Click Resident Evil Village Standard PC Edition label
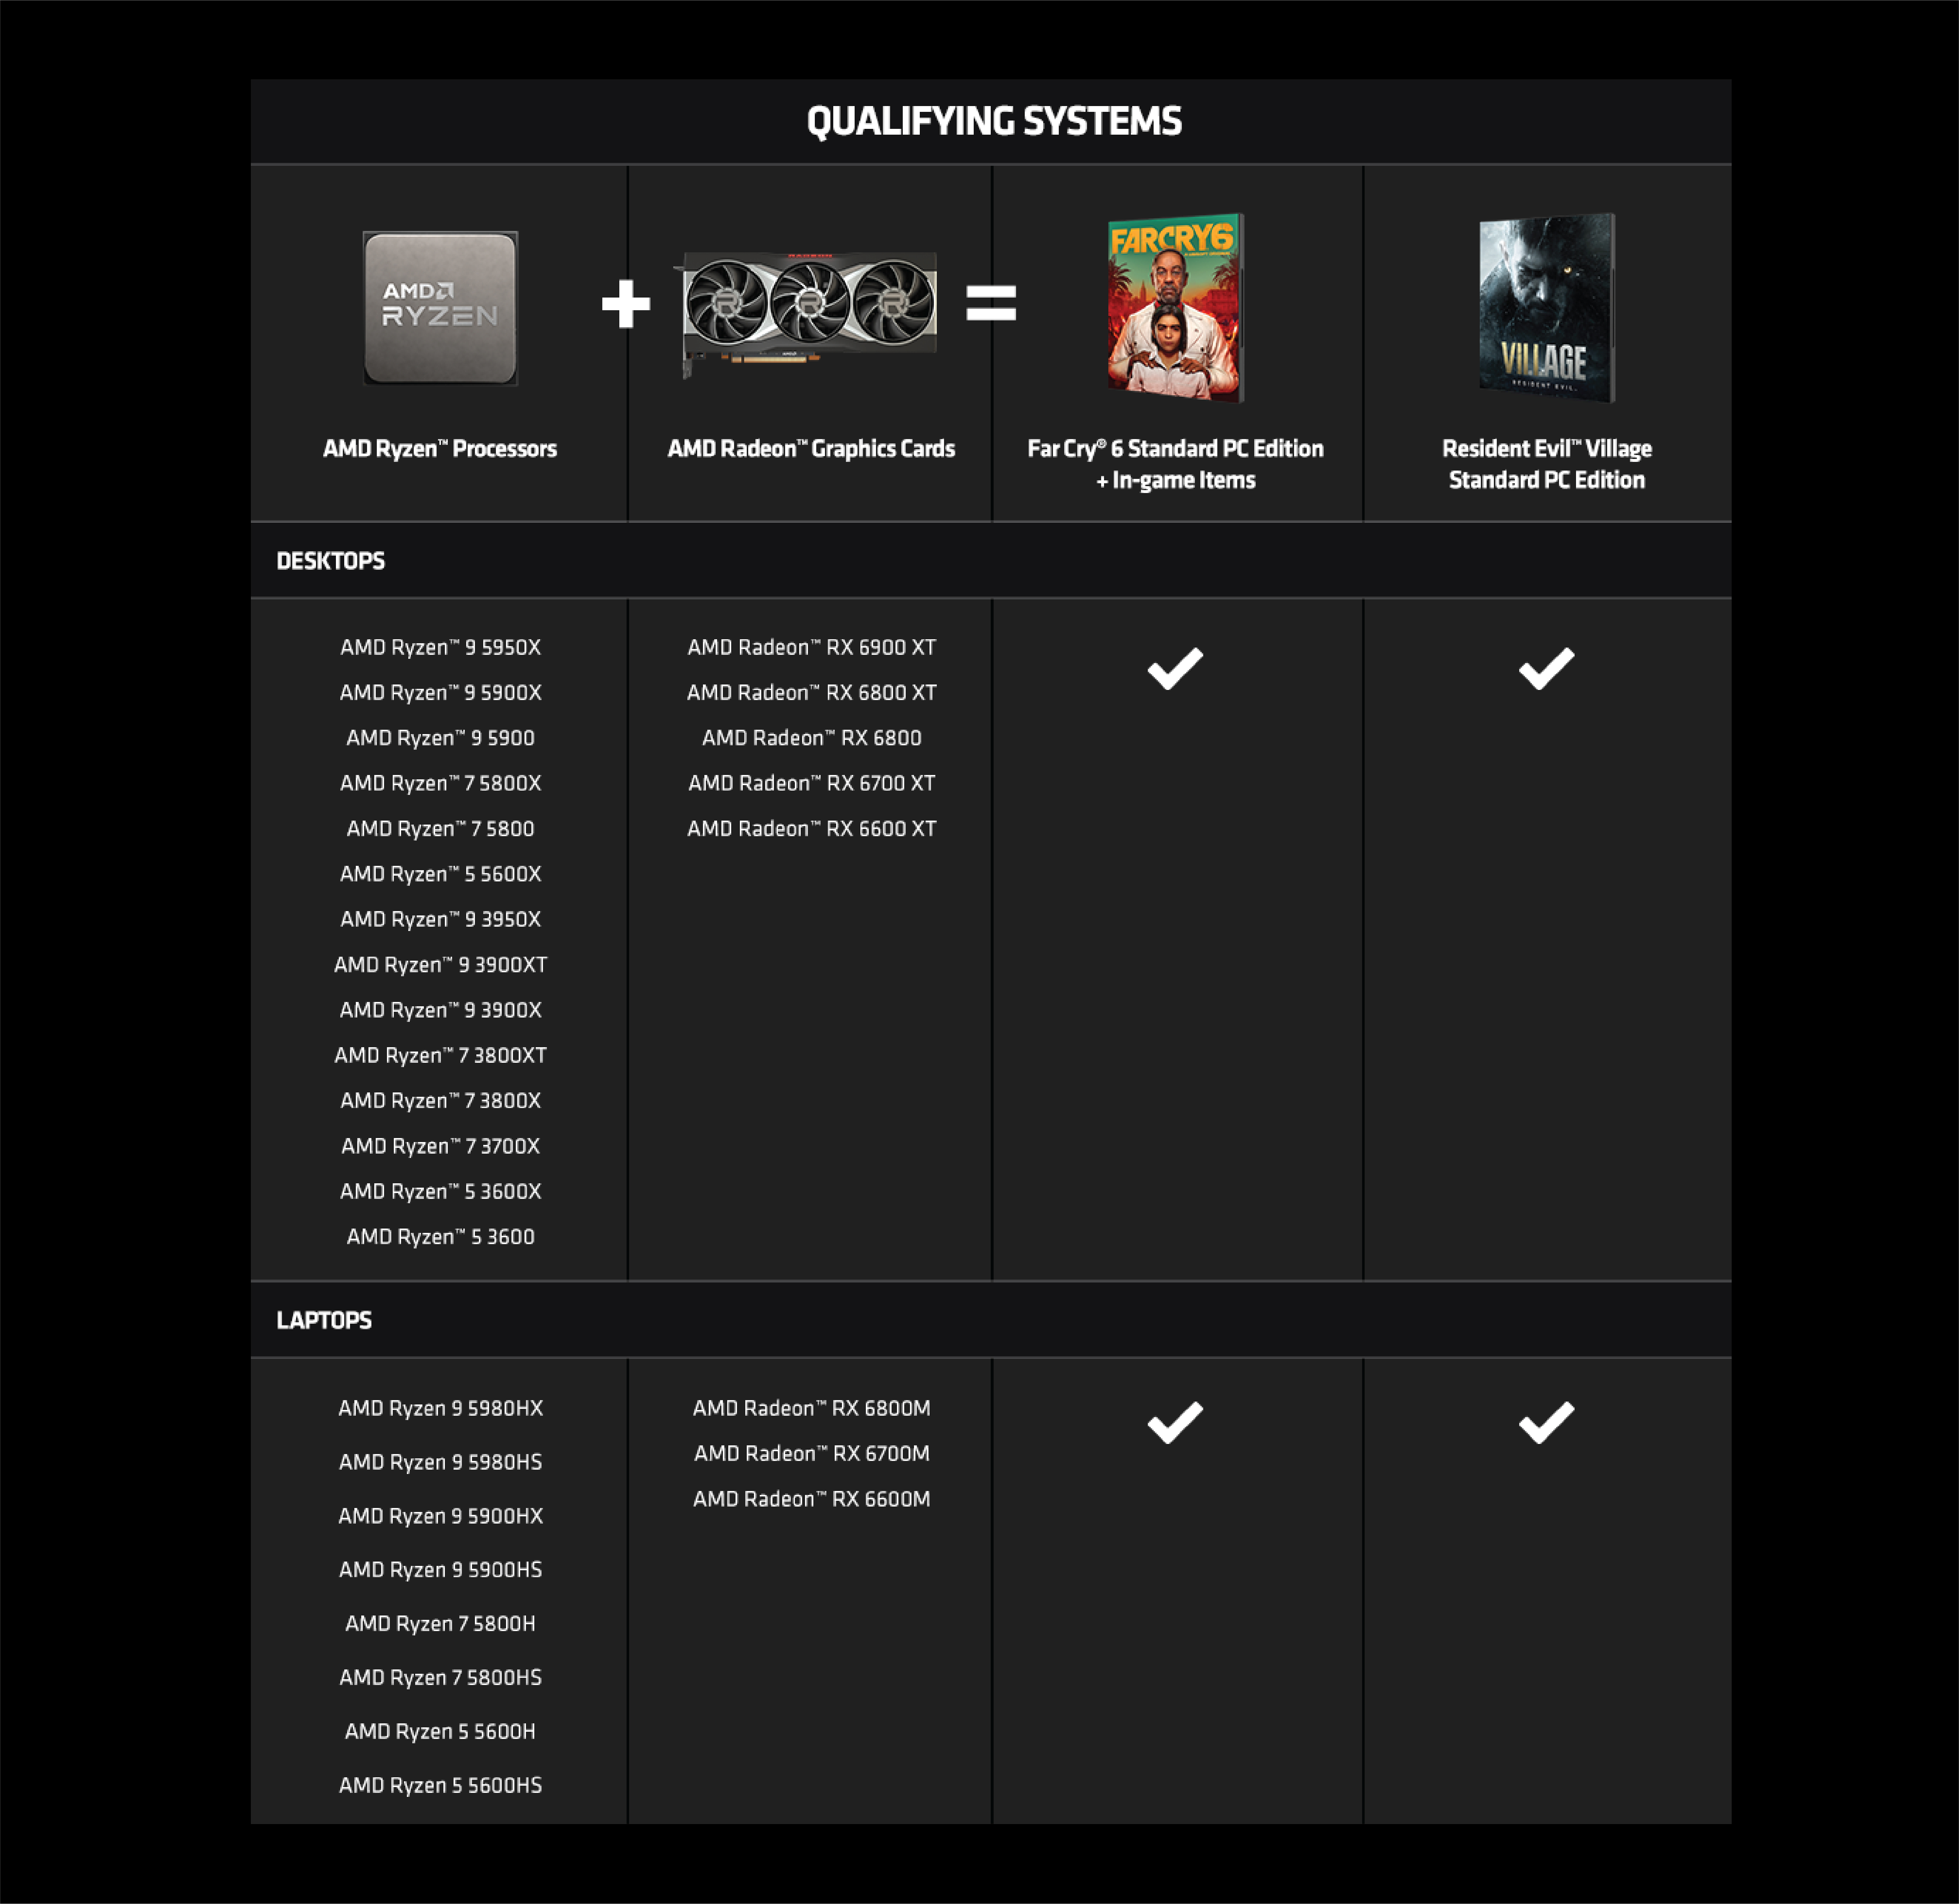Screen dimensions: 1959x1904 (1547, 464)
